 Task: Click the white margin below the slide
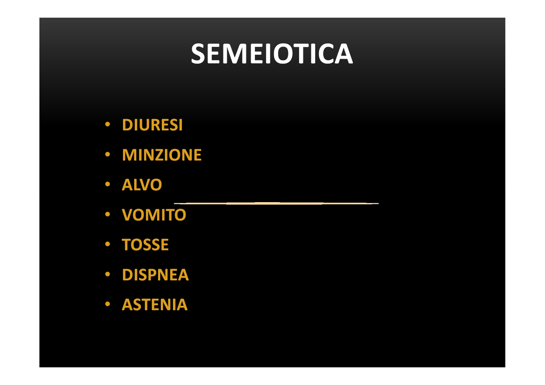pyautogui.click(x=272, y=376)
